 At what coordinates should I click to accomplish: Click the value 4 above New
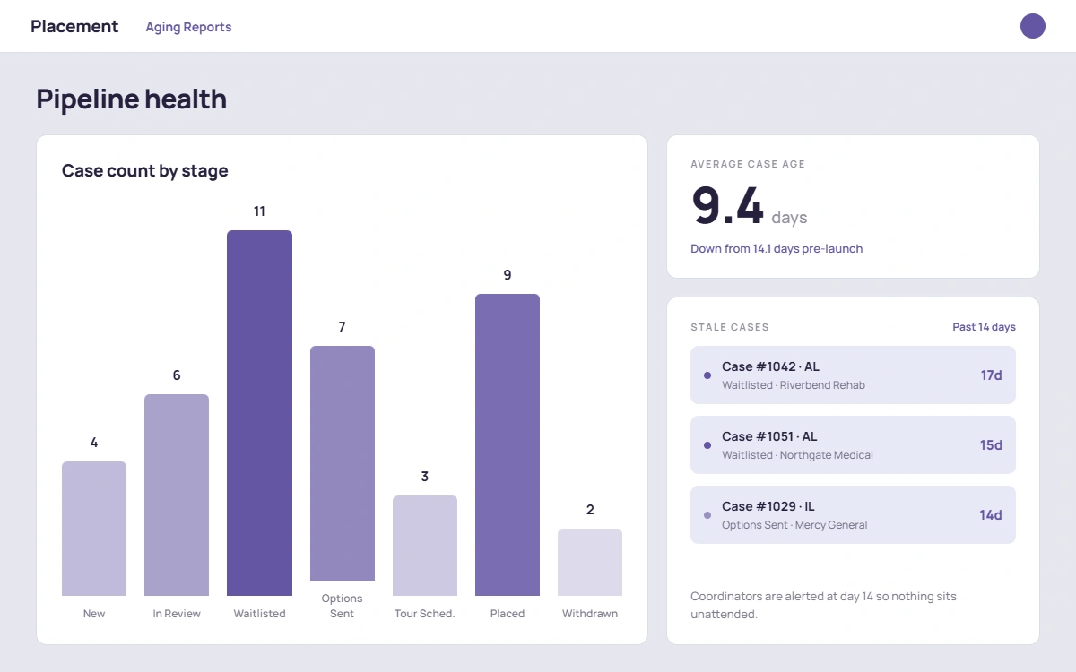coord(94,443)
